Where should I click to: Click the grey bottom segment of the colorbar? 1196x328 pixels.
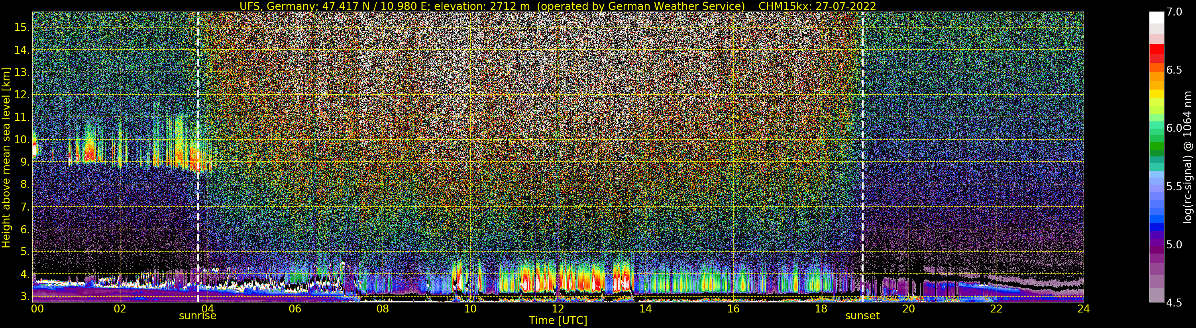tap(1157, 295)
